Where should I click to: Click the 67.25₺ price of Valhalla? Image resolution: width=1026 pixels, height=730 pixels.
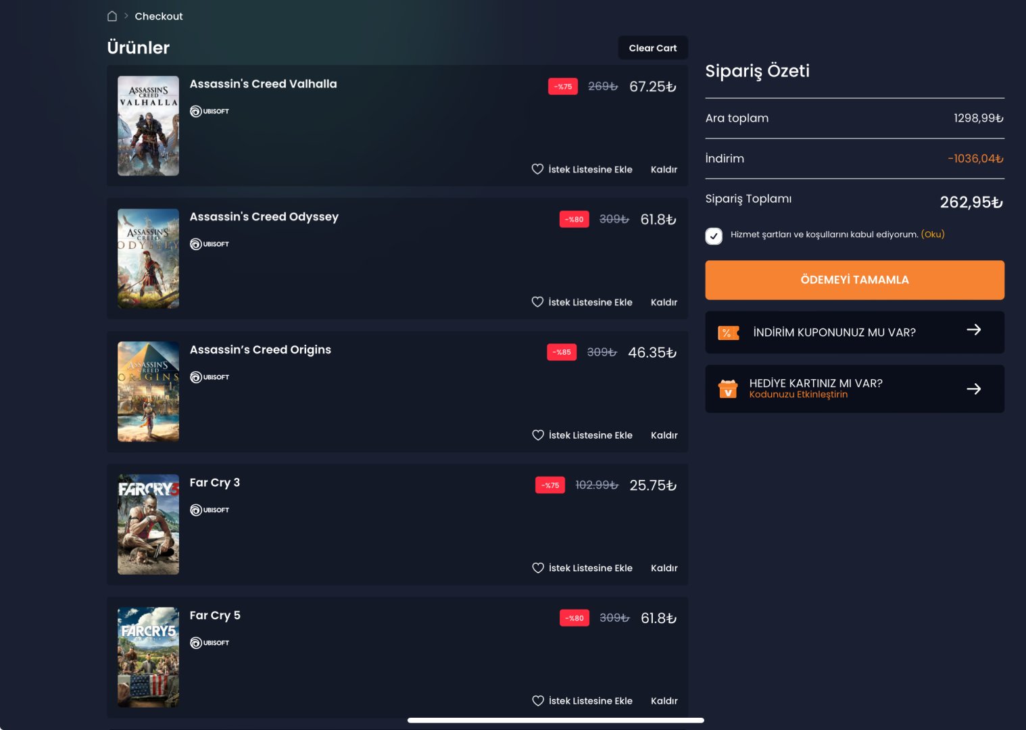[653, 87]
